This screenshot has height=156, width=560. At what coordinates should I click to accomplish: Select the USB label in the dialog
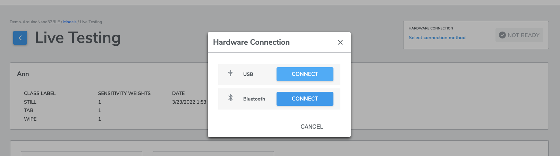click(248, 74)
